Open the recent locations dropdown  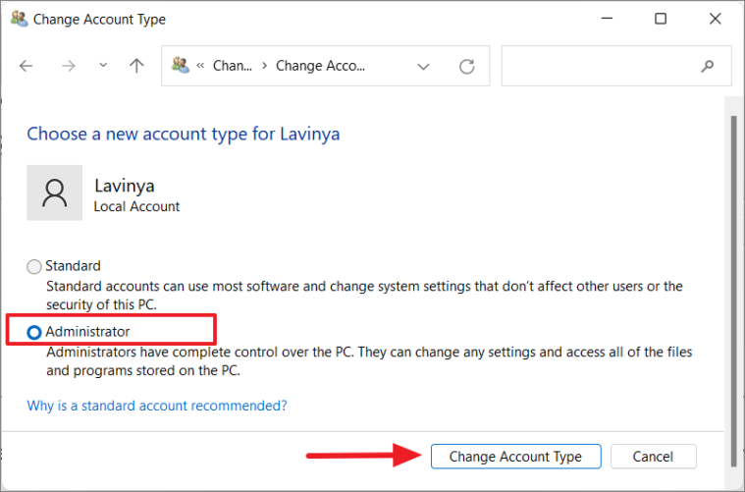103,66
